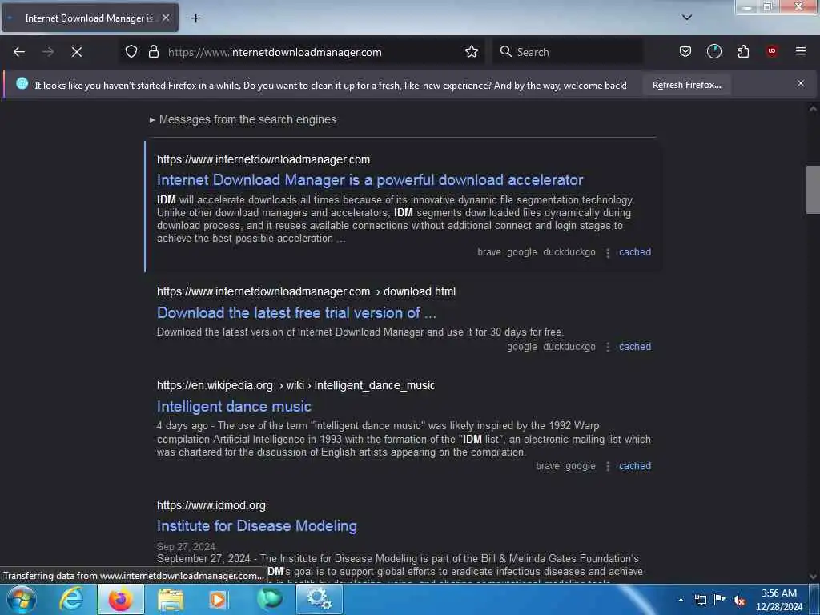
Task: Click 'google' label on Wikipedia result
Action: (581, 466)
